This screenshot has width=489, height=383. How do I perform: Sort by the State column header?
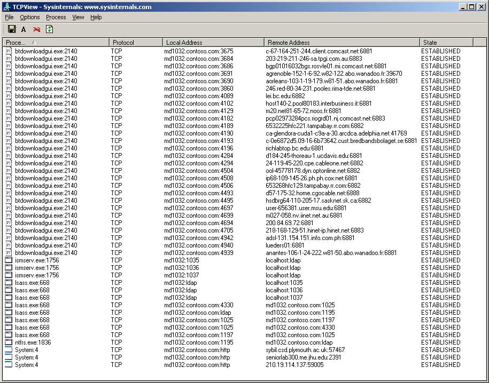click(447, 42)
